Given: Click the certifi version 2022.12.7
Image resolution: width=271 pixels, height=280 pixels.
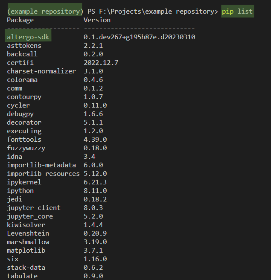Looking at the screenshot, I should coord(101,63).
